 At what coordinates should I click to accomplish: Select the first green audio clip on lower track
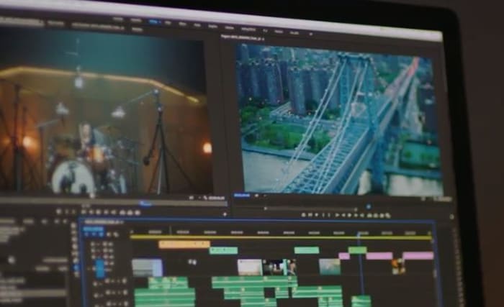(x=165, y=297)
